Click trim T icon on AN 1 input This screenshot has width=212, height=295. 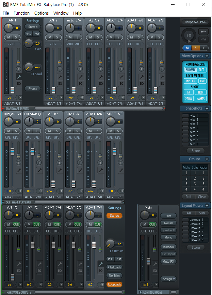coord(19,69)
